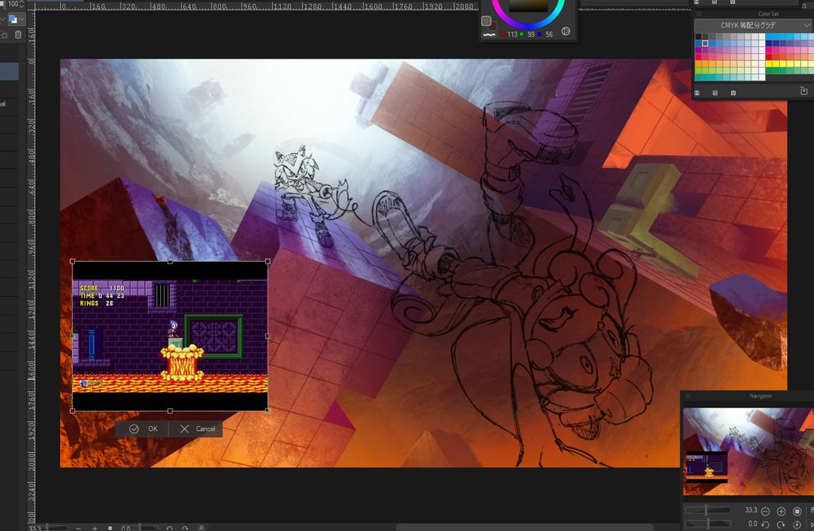Adjust the Navigator zoom slider
814x531 pixels.
coord(708,510)
